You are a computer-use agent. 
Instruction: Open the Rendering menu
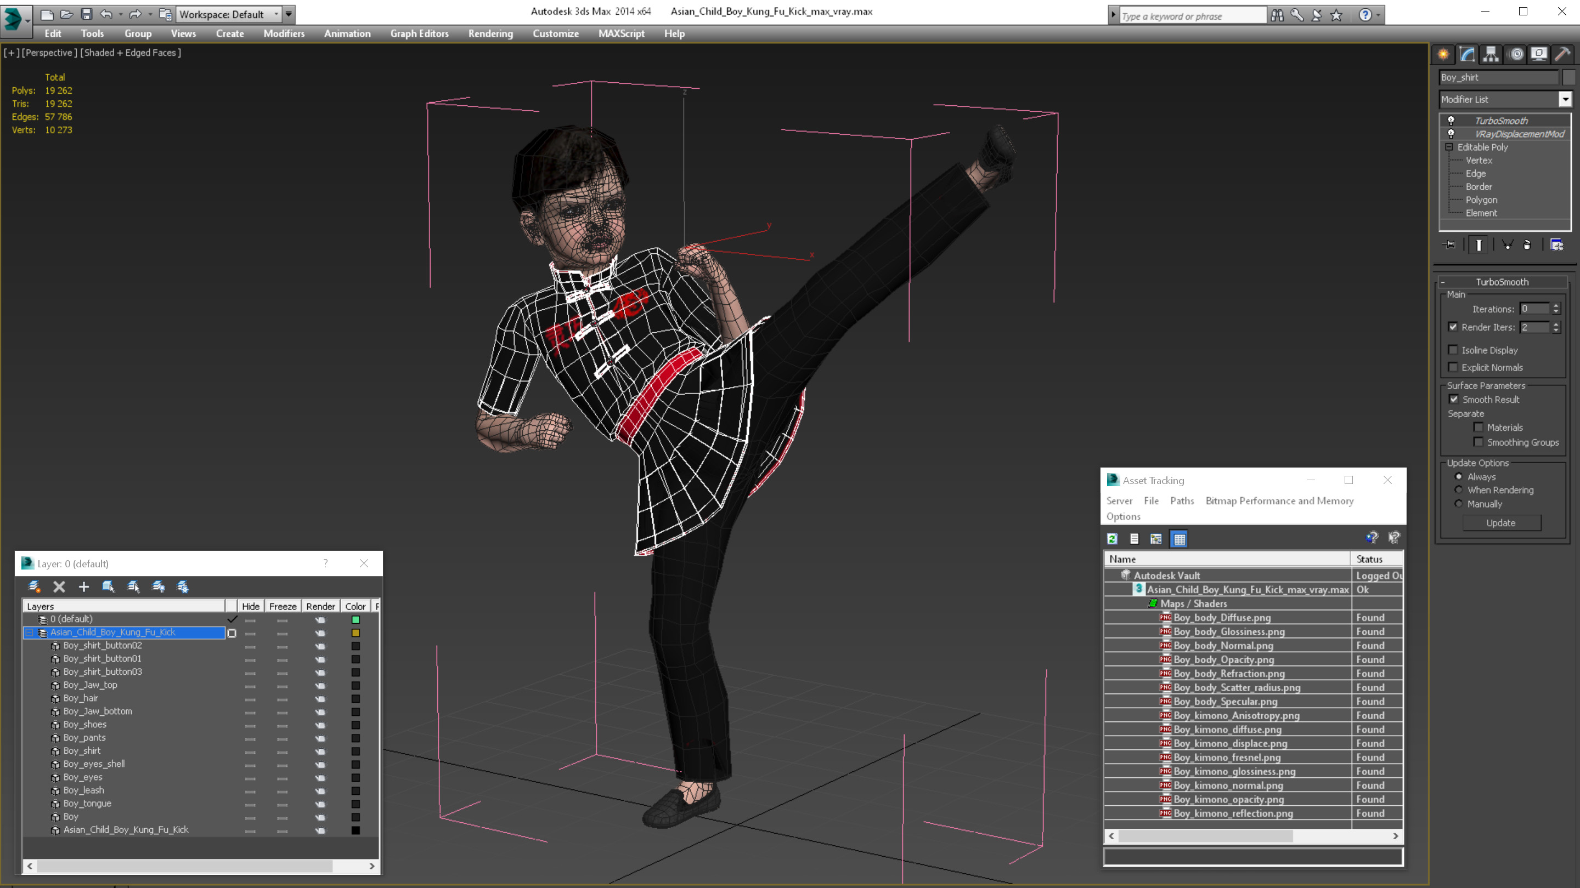pyautogui.click(x=490, y=33)
